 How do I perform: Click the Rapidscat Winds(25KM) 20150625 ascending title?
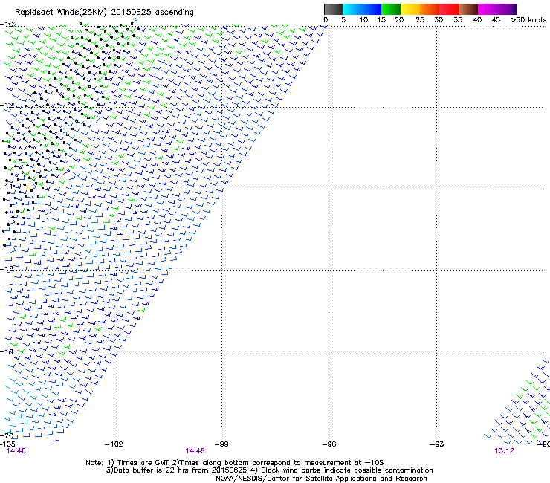click(x=104, y=13)
